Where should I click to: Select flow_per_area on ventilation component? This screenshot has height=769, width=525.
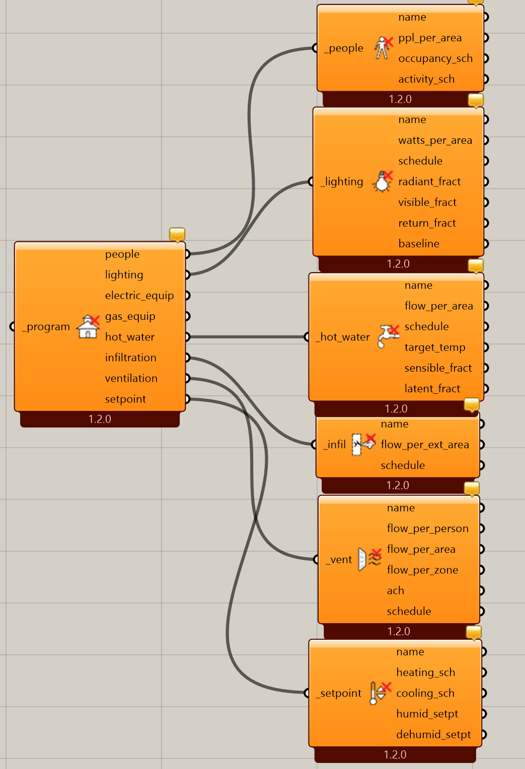coord(421,549)
